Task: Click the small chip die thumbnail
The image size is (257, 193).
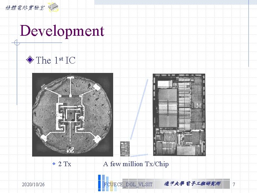Action: (125, 149)
